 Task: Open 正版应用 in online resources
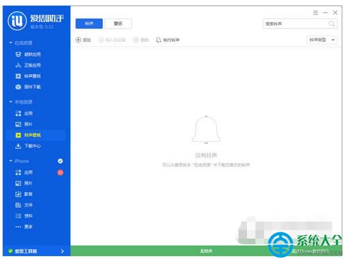[28, 65]
